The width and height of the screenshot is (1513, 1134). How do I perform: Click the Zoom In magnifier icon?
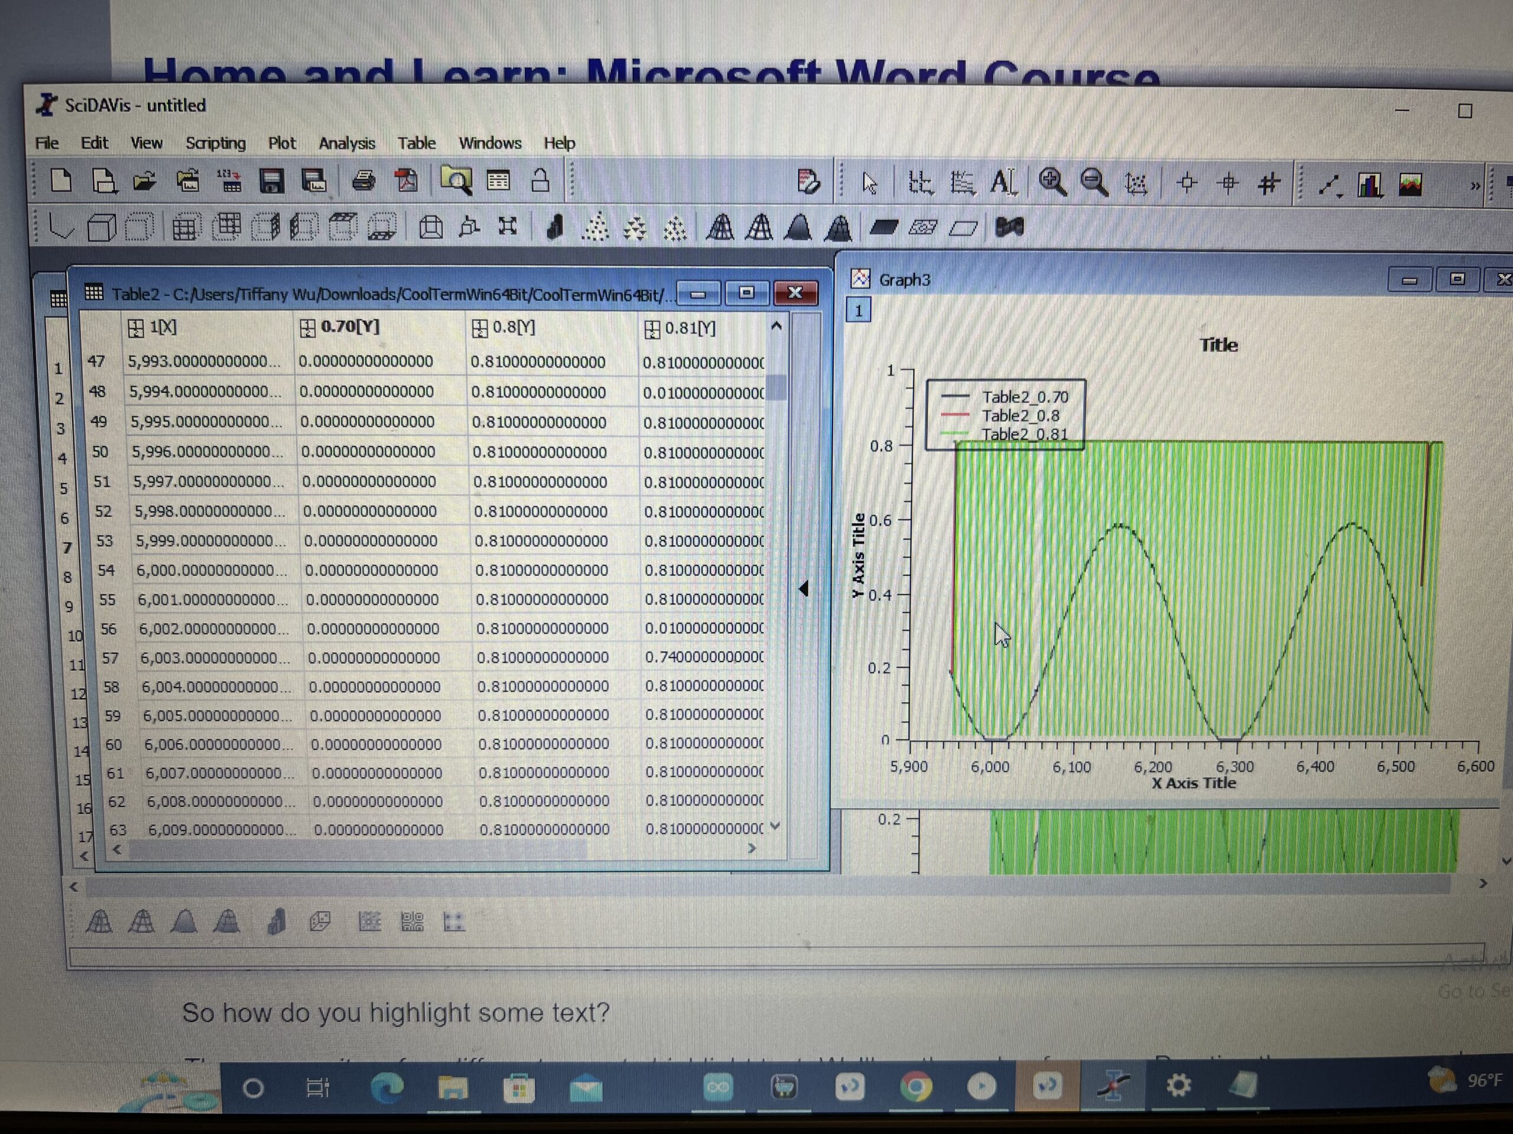click(x=1052, y=183)
